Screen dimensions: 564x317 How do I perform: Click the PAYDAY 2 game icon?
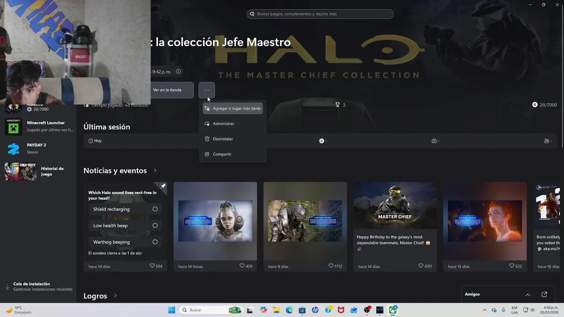[x=14, y=148]
